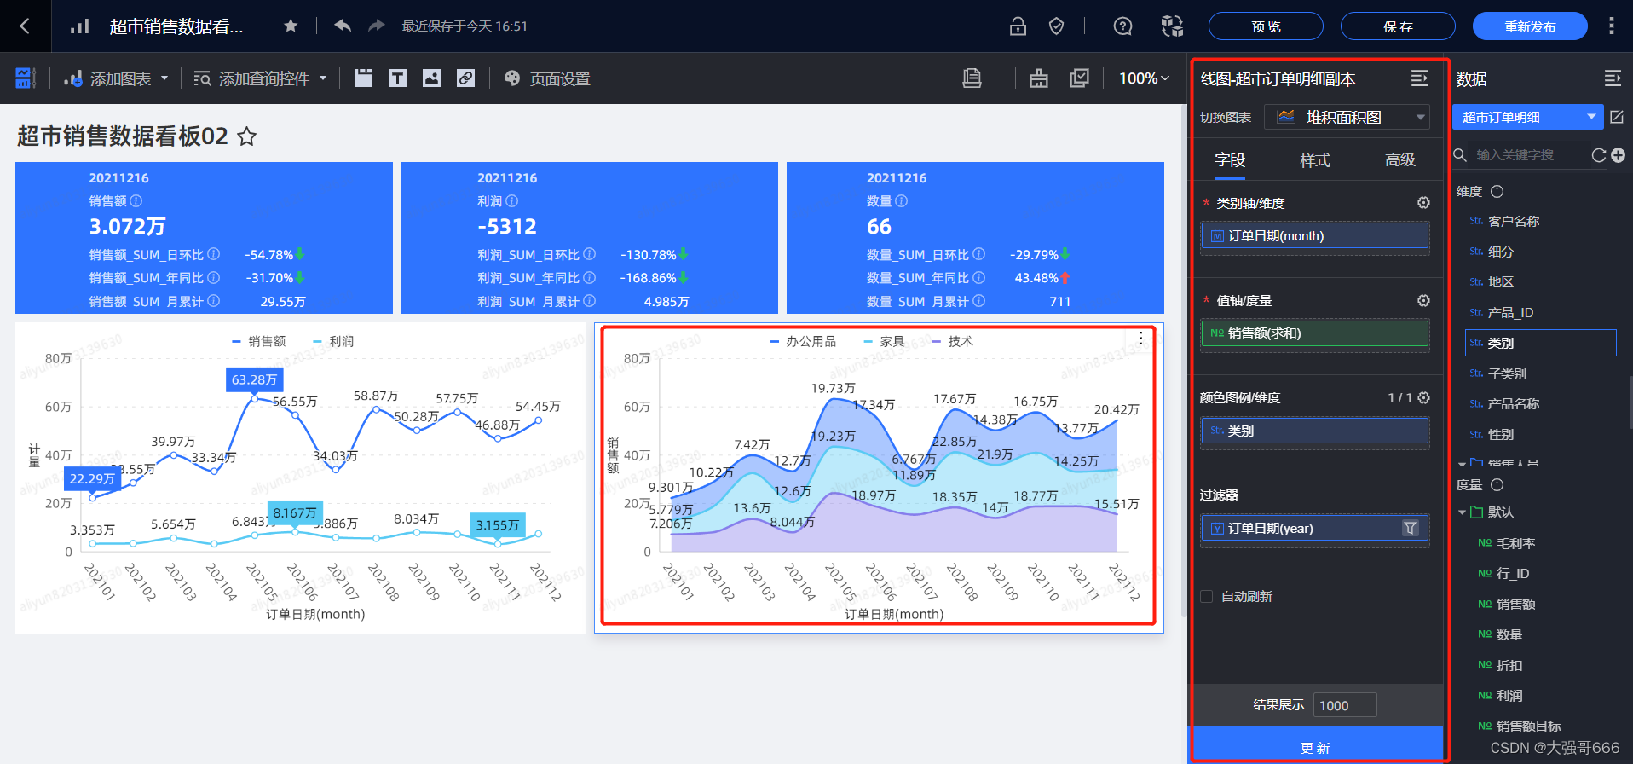Screen dimensions: 1633x764
Task: Click the page notes document icon
Action: [972, 78]
